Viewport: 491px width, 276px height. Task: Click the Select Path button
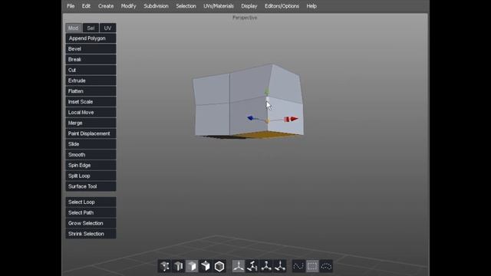click(91, 212)
